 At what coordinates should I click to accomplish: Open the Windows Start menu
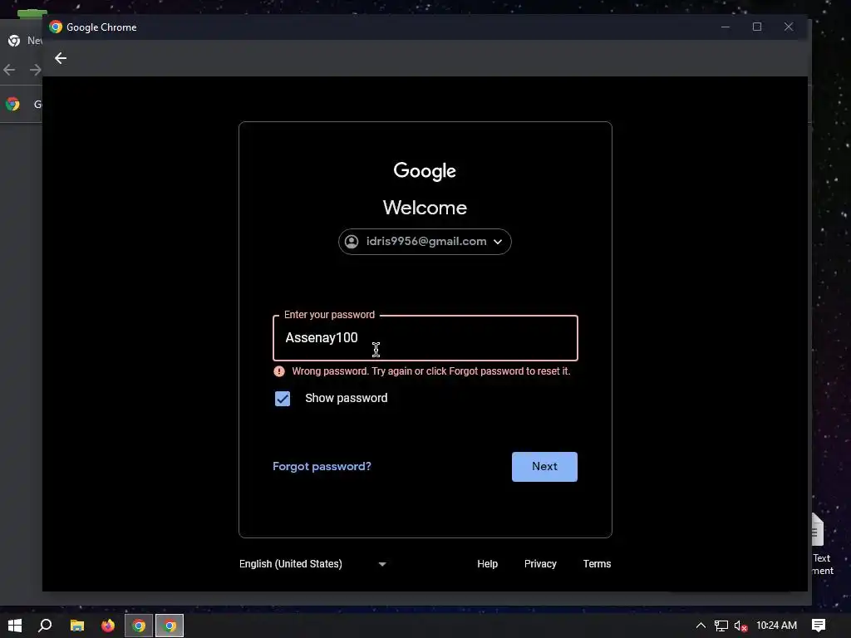pyautogui.click(x=15, y=626)
